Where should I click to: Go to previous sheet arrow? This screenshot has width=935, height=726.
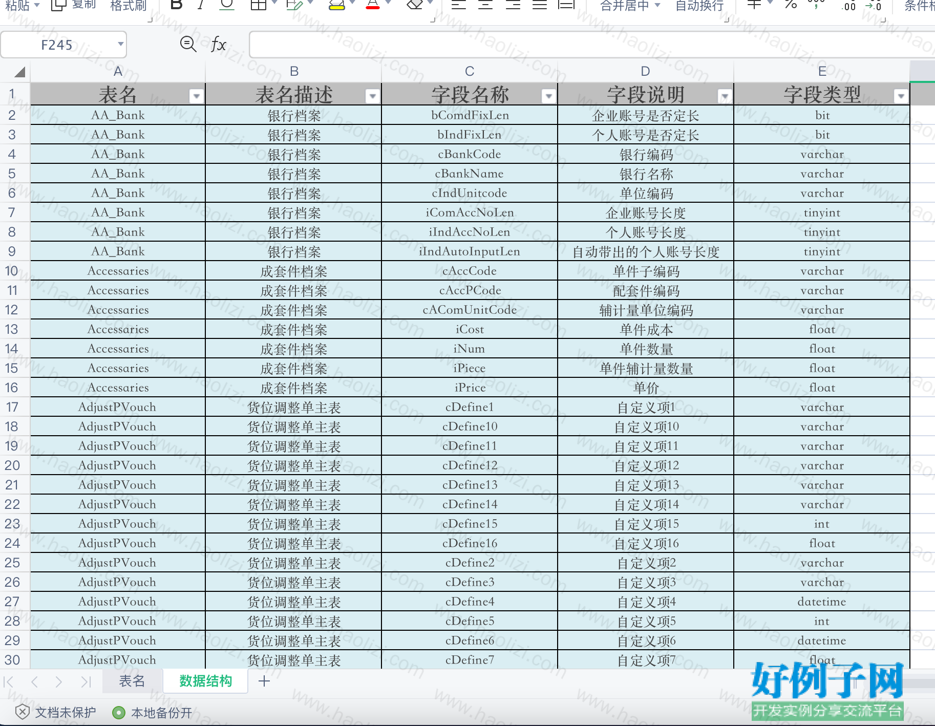(34, 681)
